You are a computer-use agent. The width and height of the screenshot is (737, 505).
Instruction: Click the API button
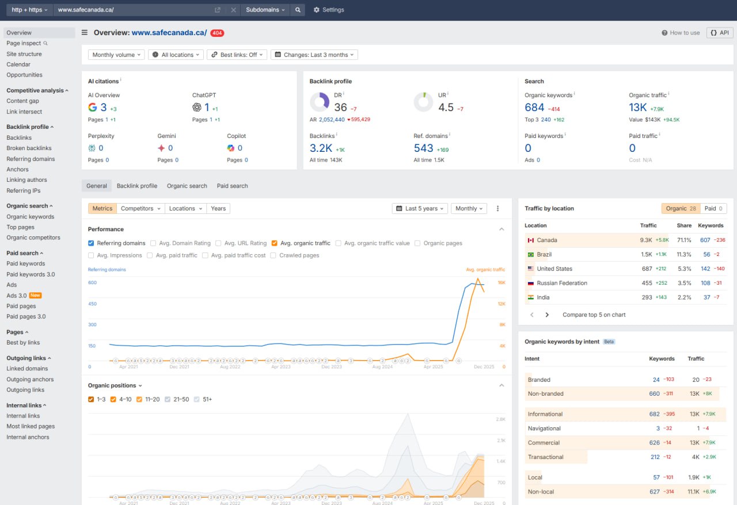point(720,33)
